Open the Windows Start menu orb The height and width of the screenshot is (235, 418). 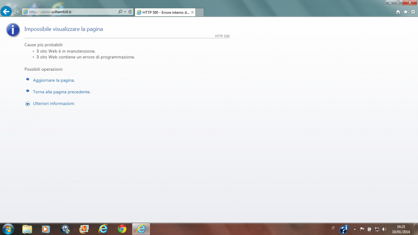(x=8, y=229)
